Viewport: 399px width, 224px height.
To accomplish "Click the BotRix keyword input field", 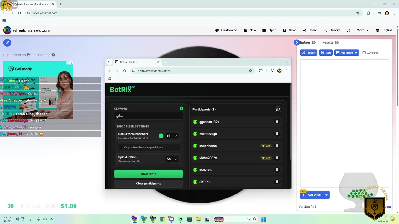I will tap(148, 116).
